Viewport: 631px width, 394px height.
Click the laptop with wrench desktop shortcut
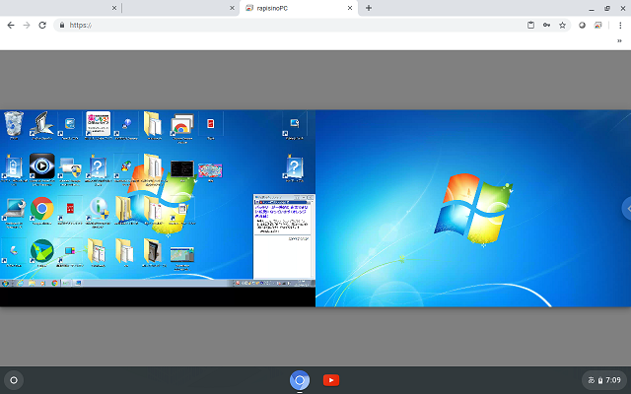click(x=14, y=211)
